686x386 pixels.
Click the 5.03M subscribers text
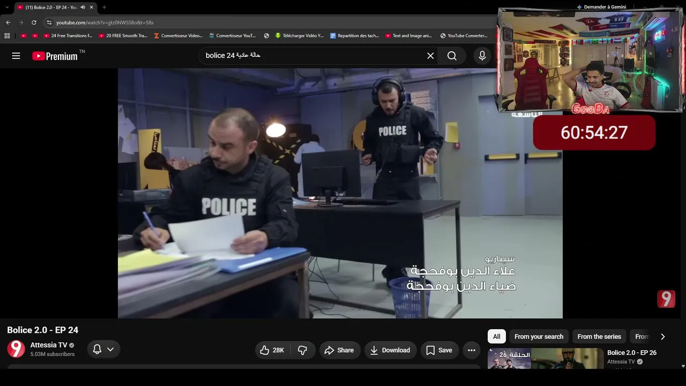point(53,354)
